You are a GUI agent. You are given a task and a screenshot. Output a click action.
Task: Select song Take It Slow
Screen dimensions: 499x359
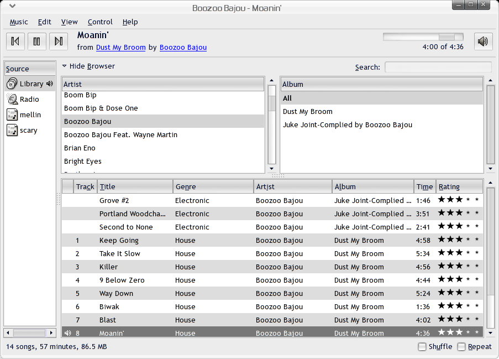click(272, 253)
